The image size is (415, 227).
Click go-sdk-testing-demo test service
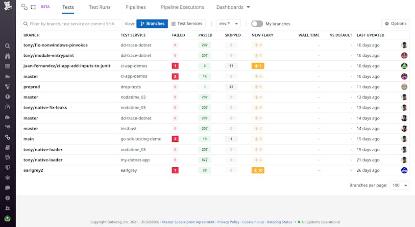tap(141, 139)
